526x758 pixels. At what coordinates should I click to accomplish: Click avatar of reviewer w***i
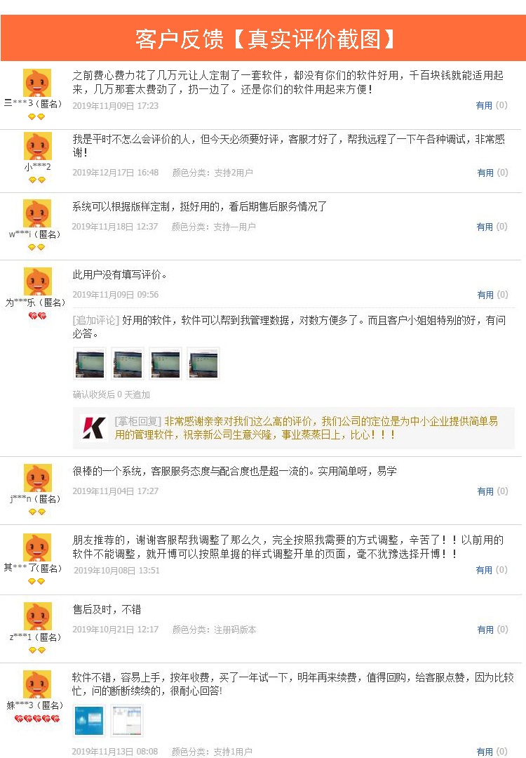click(37, 213)
